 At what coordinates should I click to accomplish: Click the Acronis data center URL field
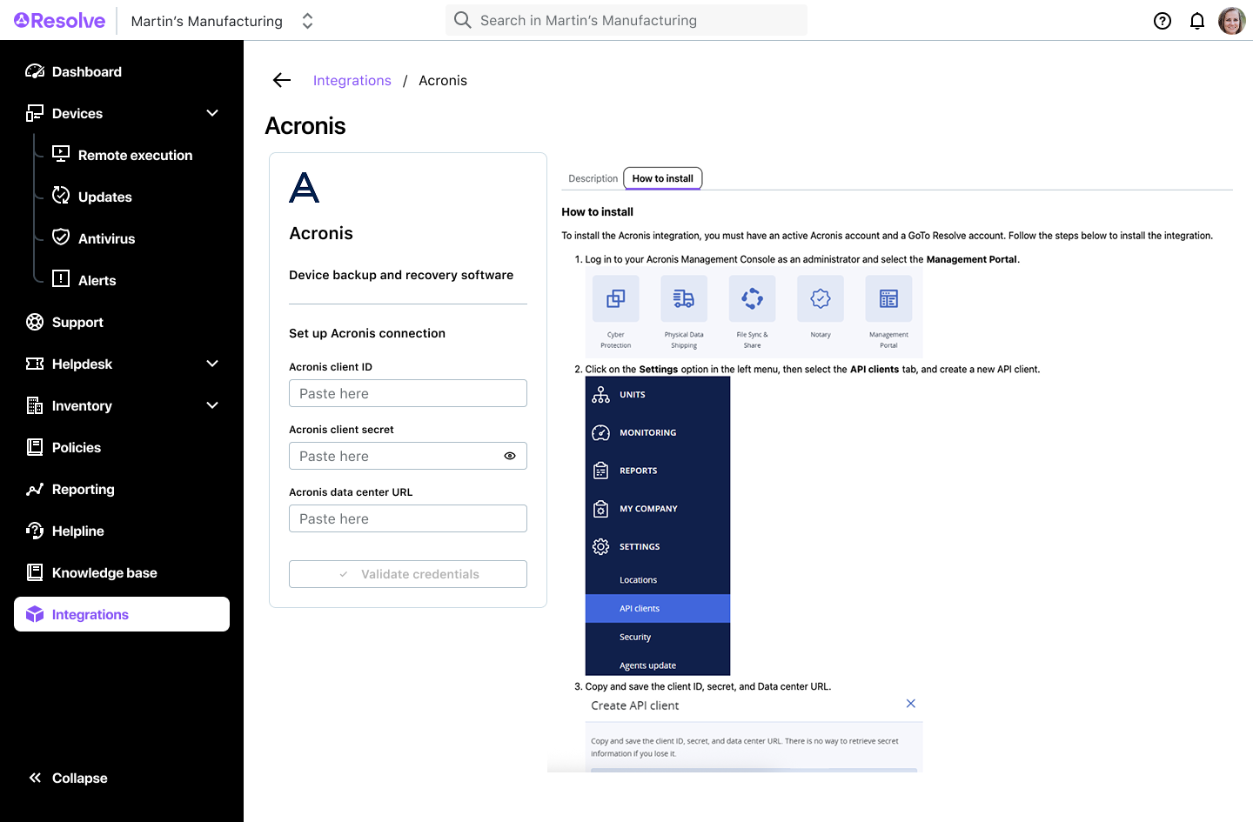[408, 518]
